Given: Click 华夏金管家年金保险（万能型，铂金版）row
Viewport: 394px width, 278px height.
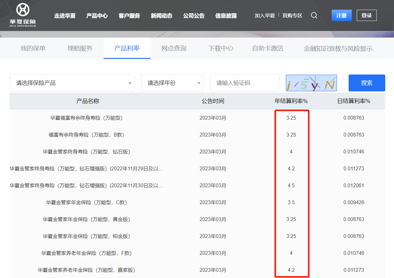Looking at the screenshot, I should (197, 236).
